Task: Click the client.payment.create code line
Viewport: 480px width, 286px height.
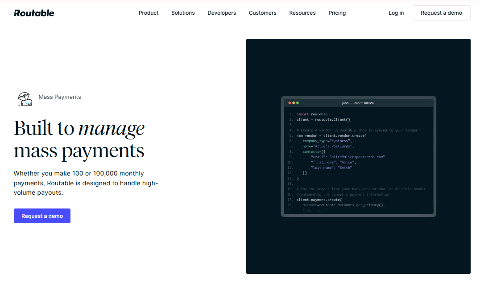Action: pyautogui.click(x=319, y=200)
